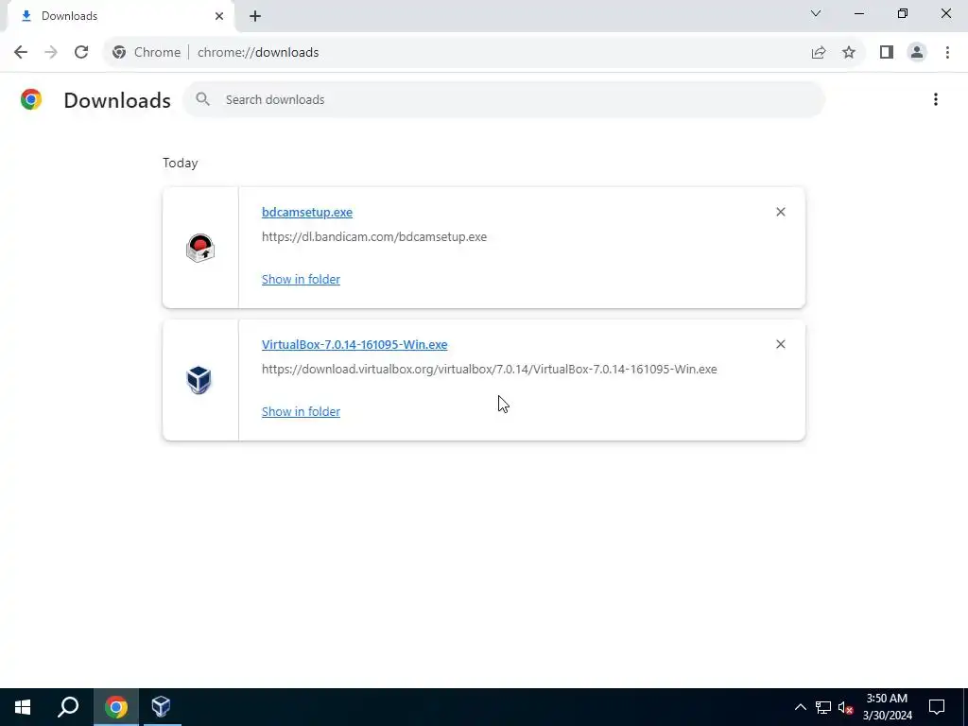Click the download.virtualbox.org source URL text
This screenshot has width=968, height=726.
pyautogui.click(x=489, y=370)
